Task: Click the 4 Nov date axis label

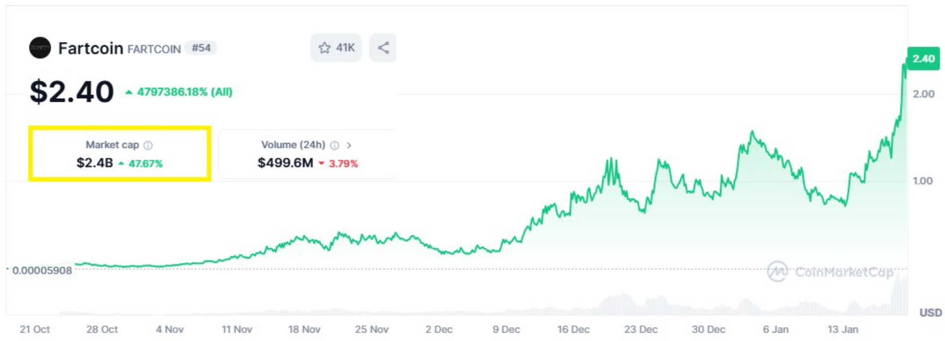Action: 170,329
